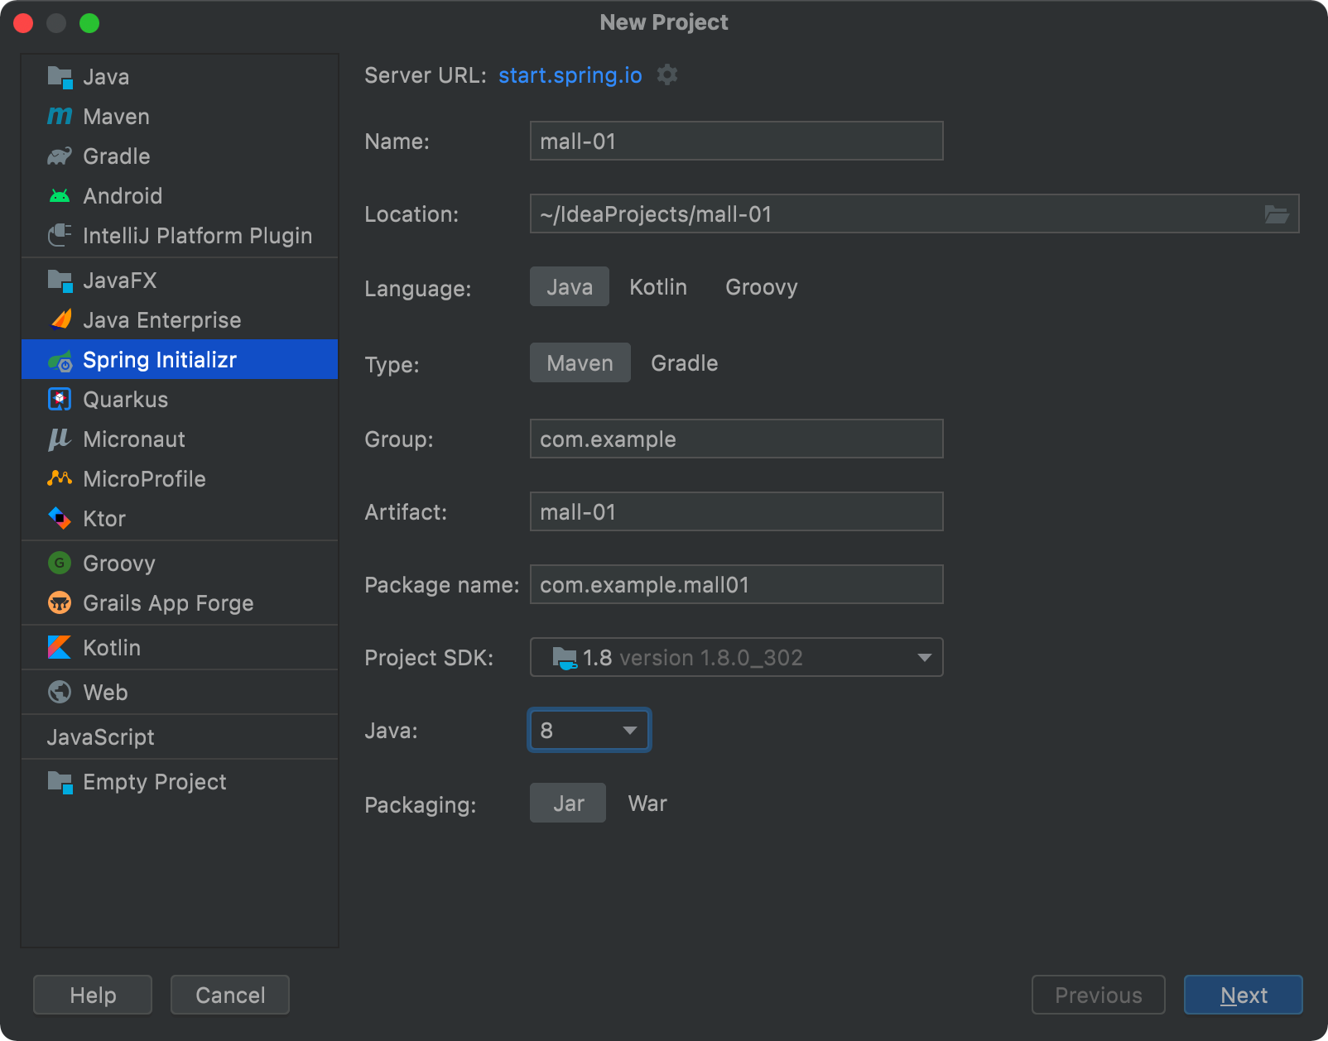Screen dimensions: 1328x1041
Task: Select Java Enterprise category label
Action: [x=162, y=320]
